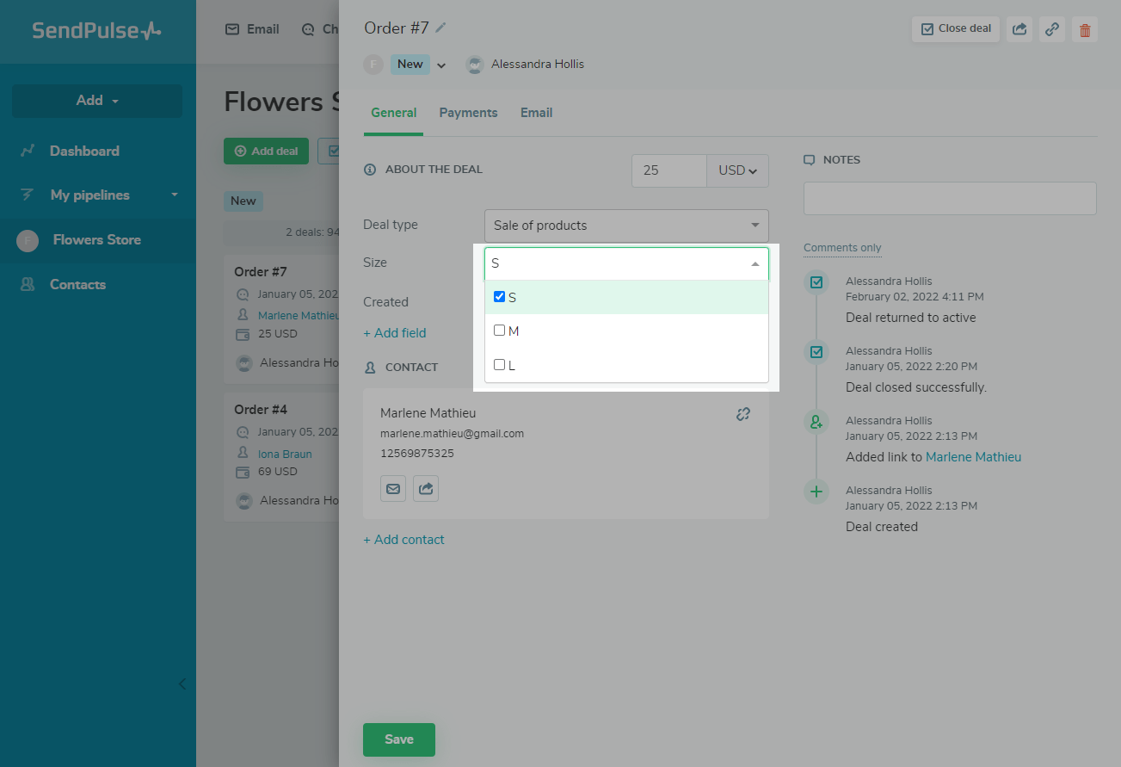Screen dimensions: 1121x767
Task: Uncheck the S size checkbox
Action: click(x=500, y=297)
